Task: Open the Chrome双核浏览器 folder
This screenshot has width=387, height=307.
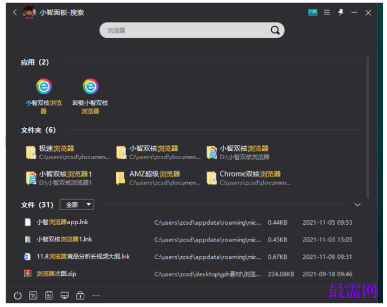Action: (249, 178)
